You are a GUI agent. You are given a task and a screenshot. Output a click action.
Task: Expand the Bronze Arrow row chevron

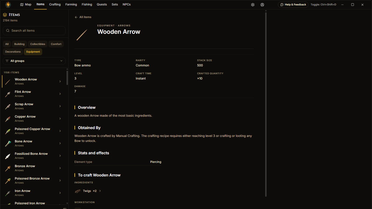tap(60, 168)
